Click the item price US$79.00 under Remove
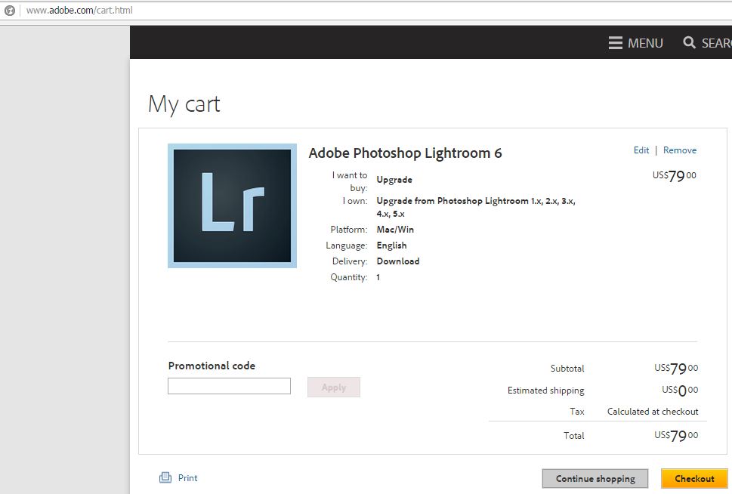Image resolution: width=732 pixels, height=494 pixels. (x=674, y=176)
